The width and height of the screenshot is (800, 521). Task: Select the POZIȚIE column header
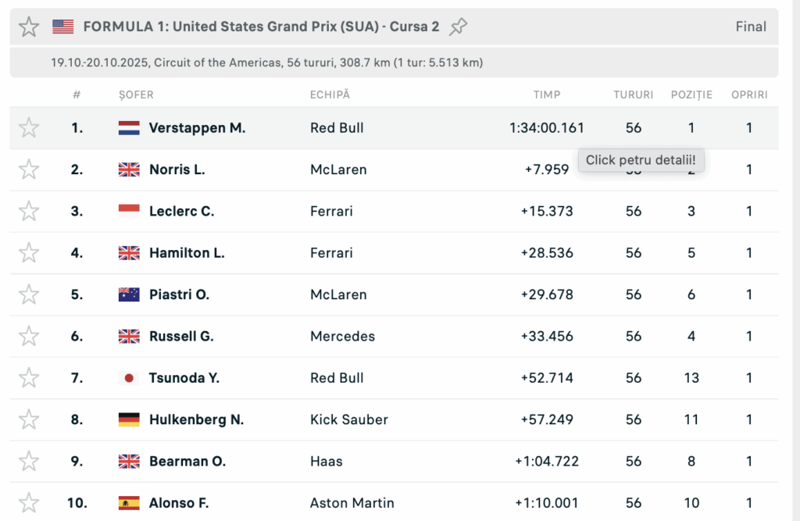(691, 95)
